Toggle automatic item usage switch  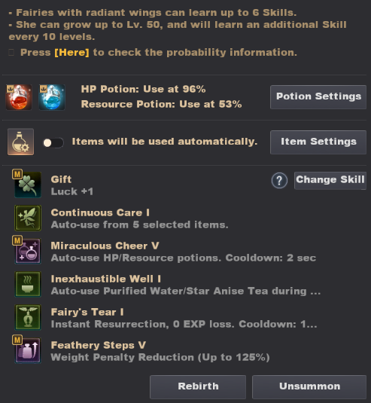[x=53, y=142]
